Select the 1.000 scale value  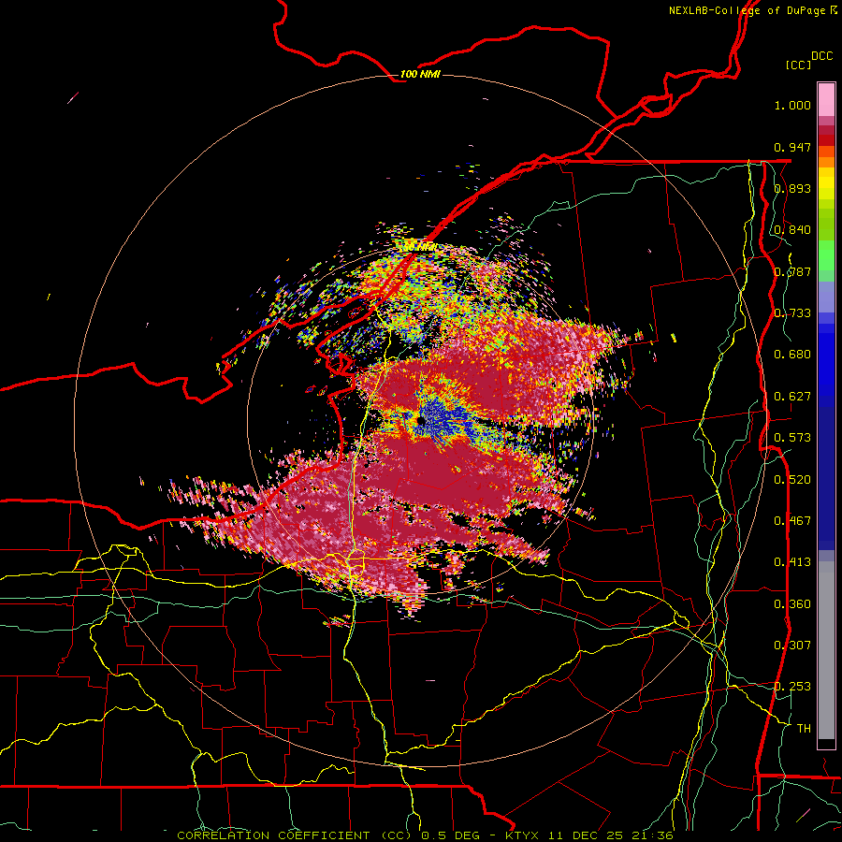point(792,105)
